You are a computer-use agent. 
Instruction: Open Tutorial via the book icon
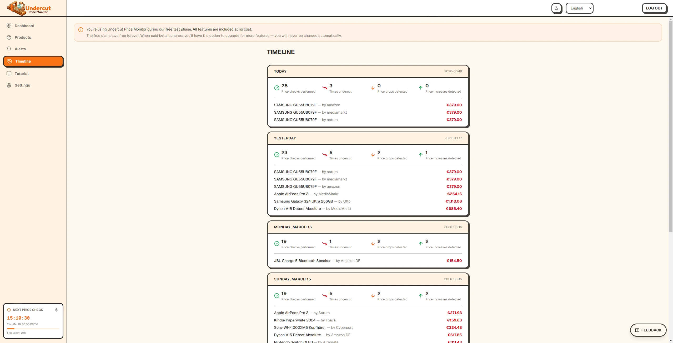point(9,74)
